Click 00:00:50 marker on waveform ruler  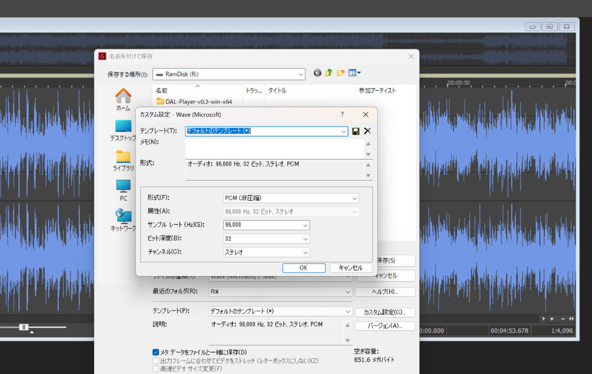pos(458,83)
